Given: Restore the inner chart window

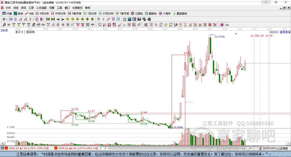Looking at the screenshot, I should (284, 8).
